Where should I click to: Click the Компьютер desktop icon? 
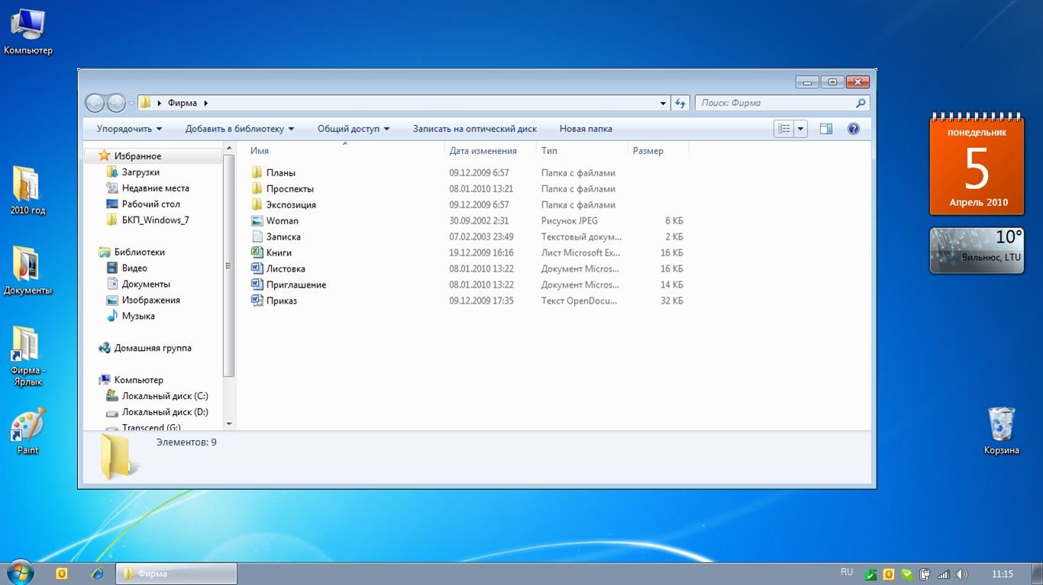pos(27,27)
